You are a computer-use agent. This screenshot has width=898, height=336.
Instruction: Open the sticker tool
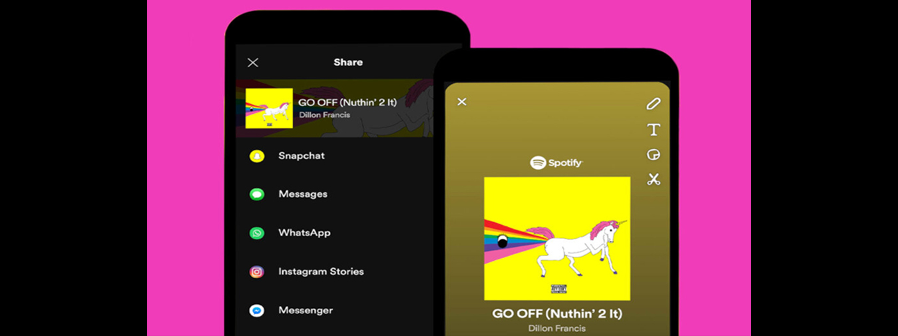654,154
